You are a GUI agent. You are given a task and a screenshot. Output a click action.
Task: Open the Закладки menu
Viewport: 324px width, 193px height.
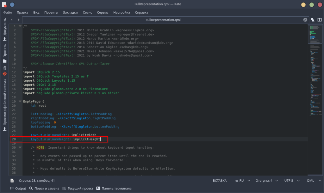click(70, 12)
